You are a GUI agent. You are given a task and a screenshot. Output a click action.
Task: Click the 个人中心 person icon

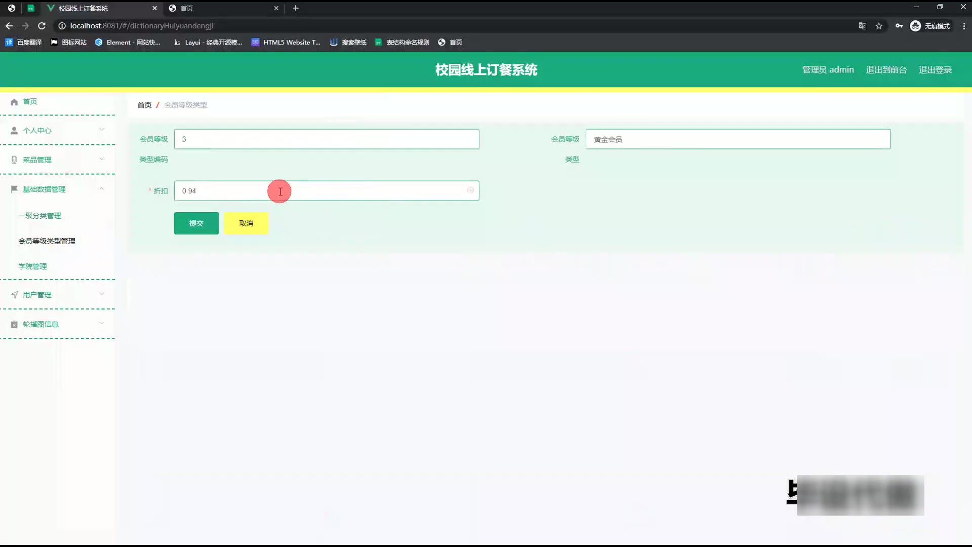point(14,131)
